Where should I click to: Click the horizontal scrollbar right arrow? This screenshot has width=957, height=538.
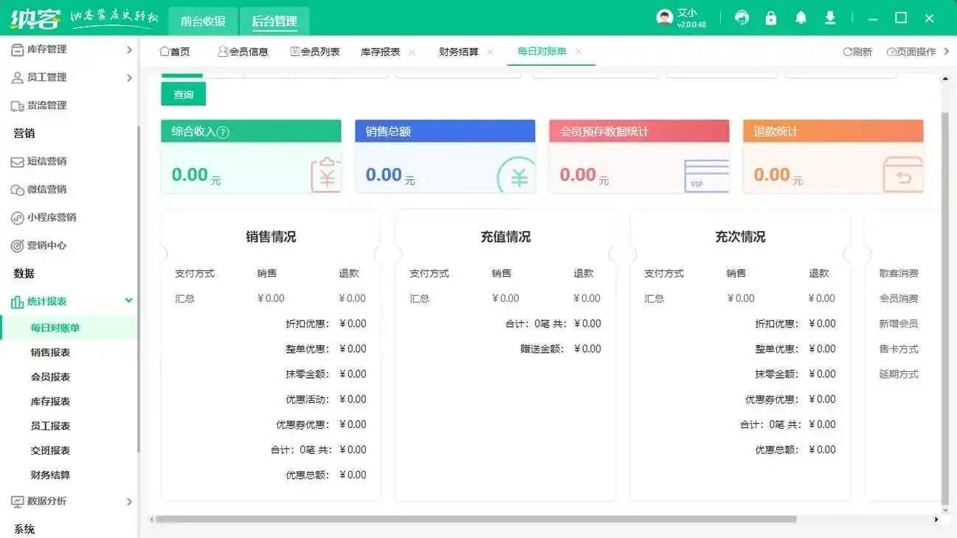[x=936, y=520]
